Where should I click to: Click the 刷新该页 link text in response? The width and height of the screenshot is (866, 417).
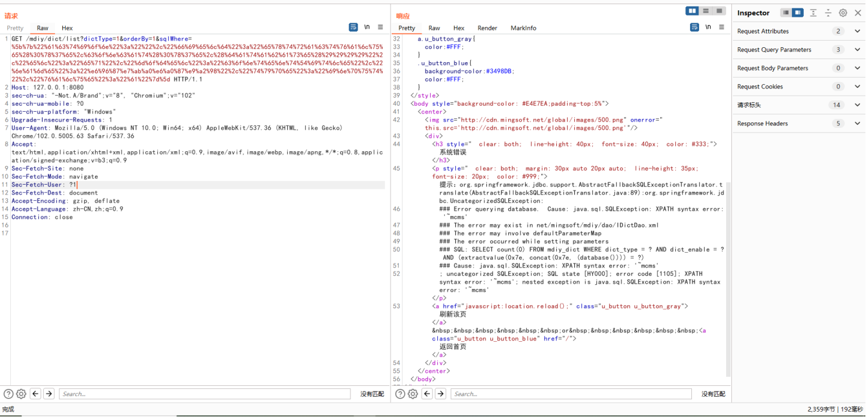453,314
